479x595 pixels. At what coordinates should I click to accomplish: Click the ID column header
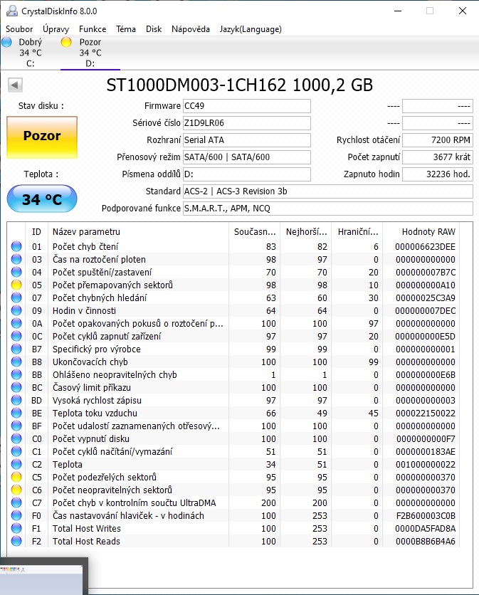click(37, 231)
